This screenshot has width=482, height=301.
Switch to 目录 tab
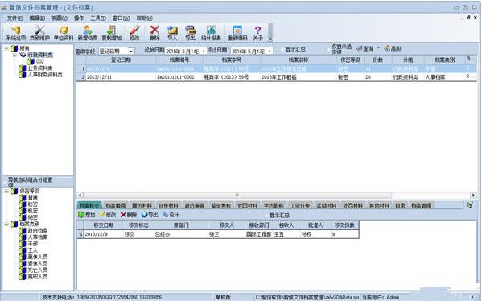point(400,206)
